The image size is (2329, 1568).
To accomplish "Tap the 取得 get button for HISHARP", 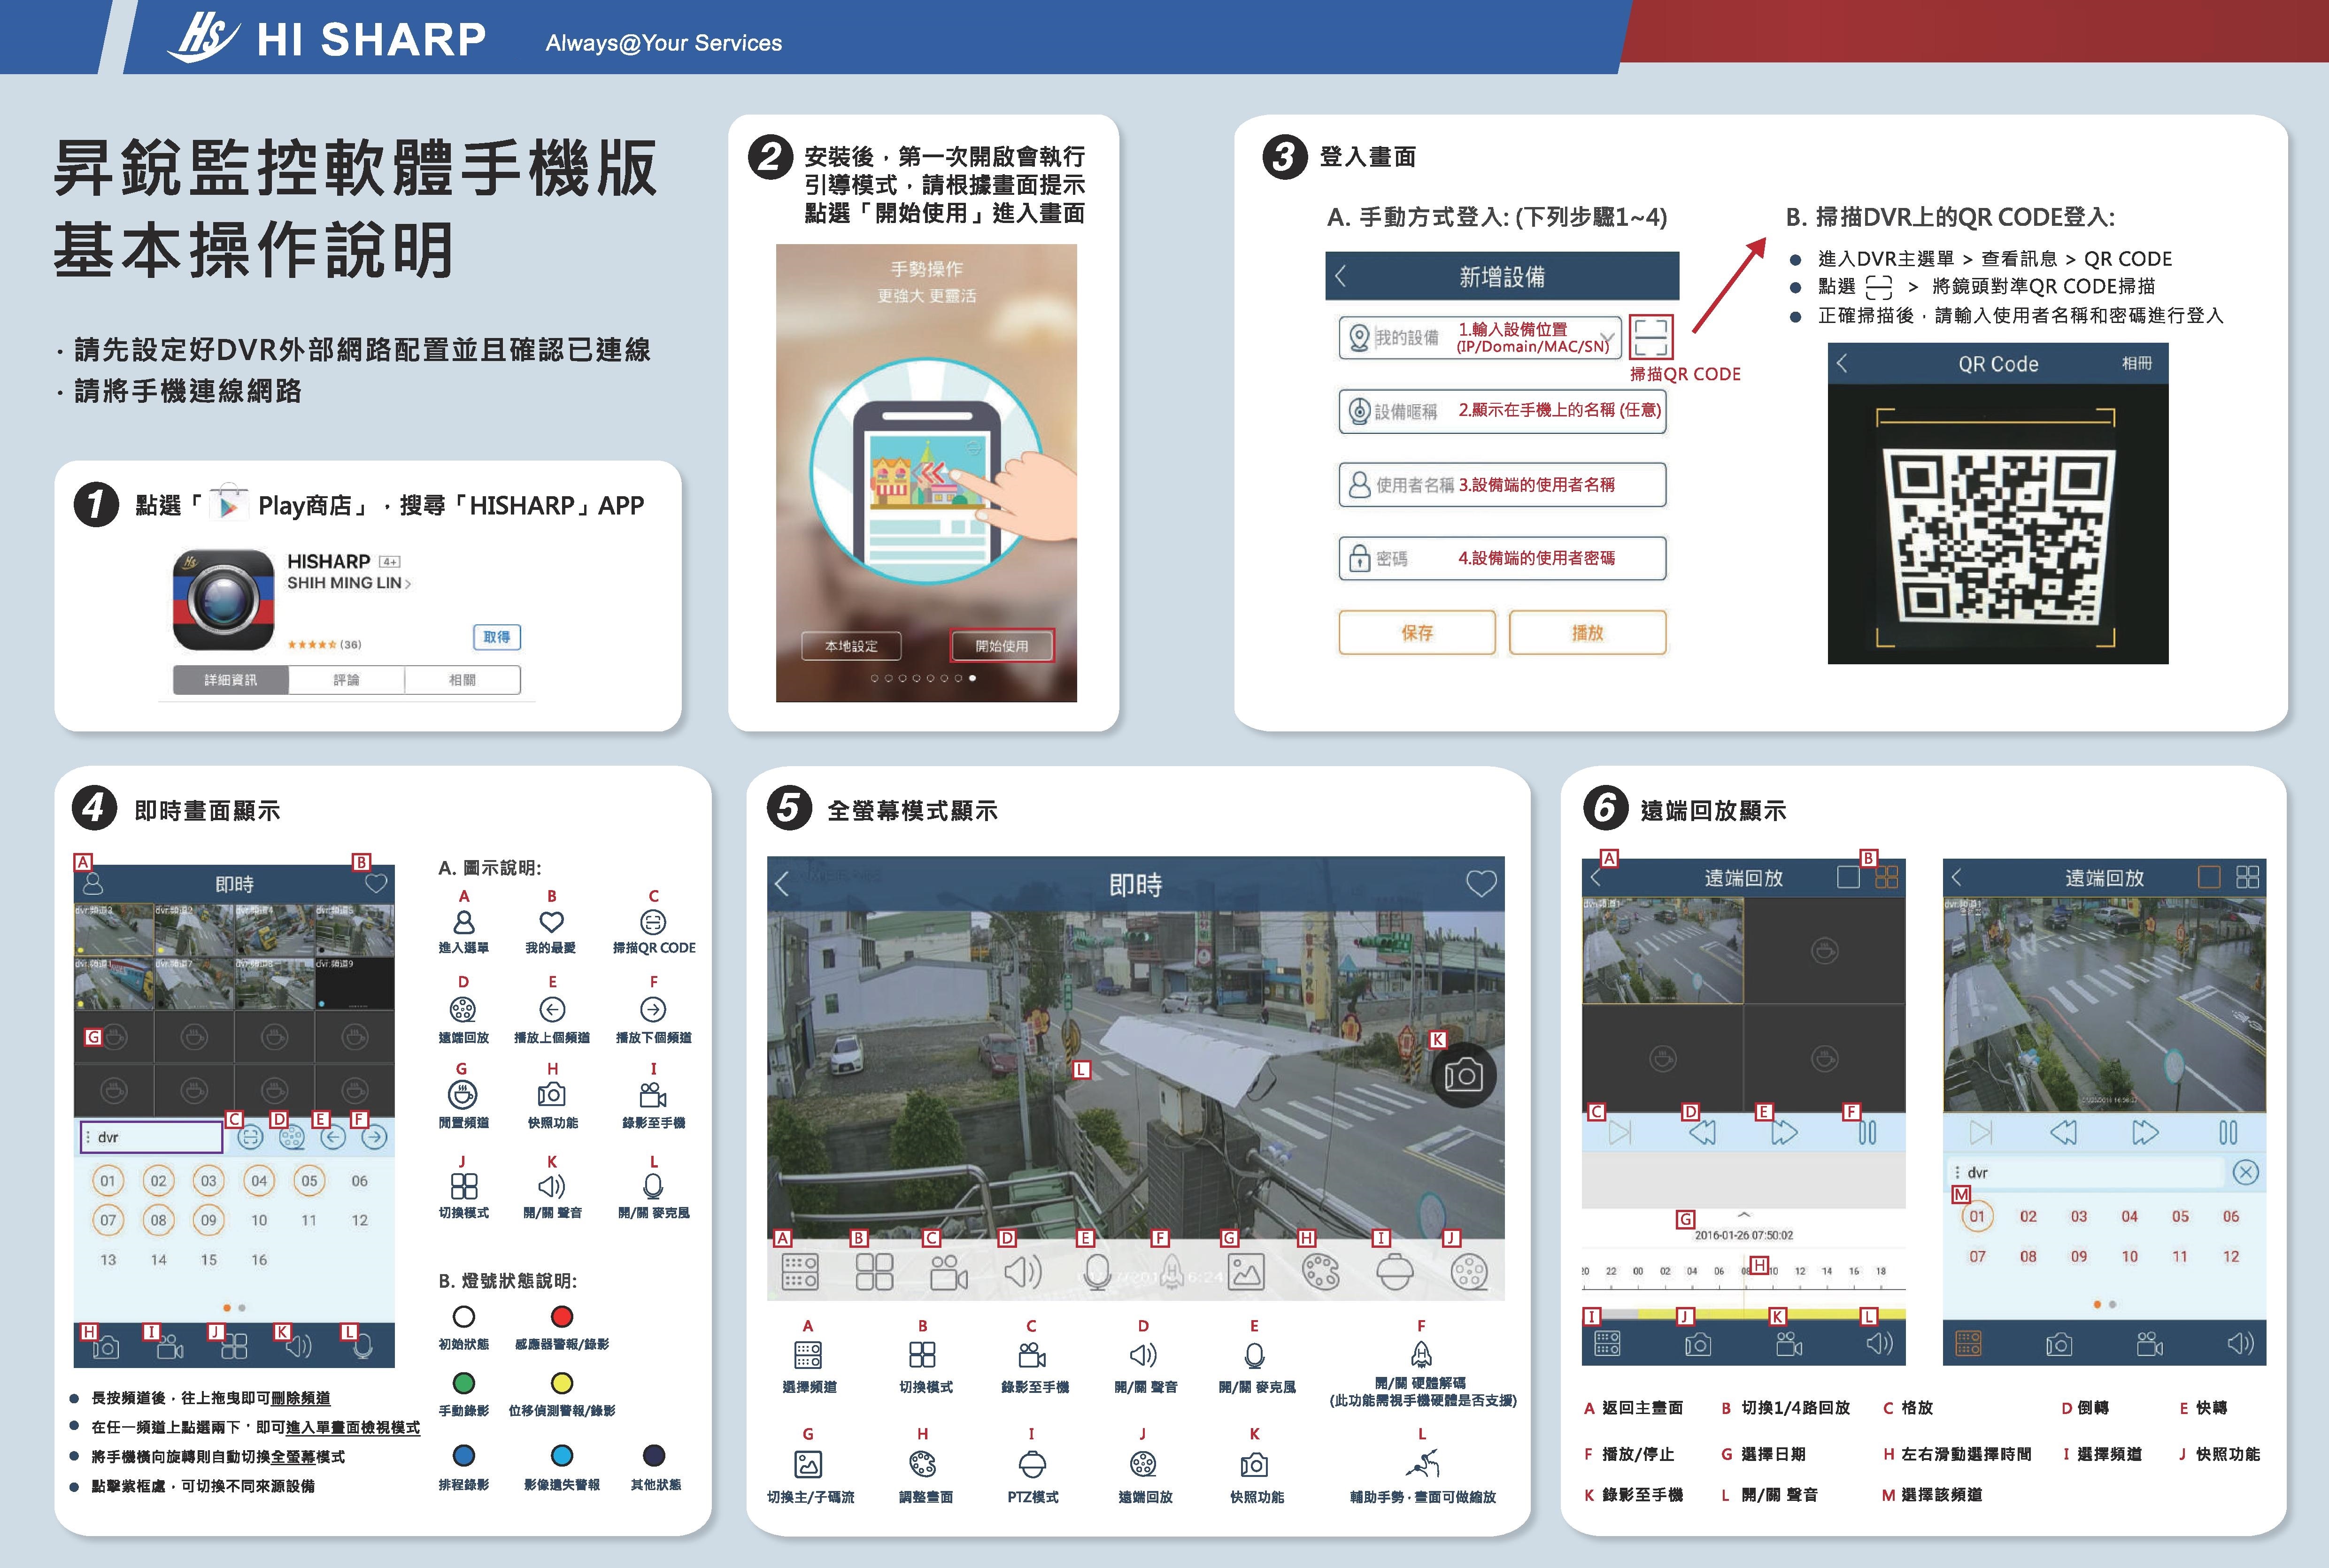I will pyautogui.click(x=497, y=637).
